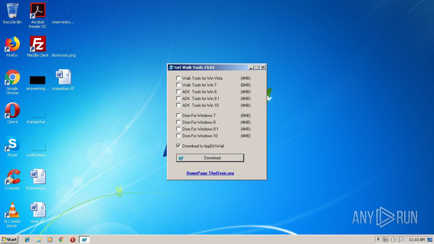Select Recycle Bin desktop icon
The height and width of the screenshot is (244, 434).
(12, 14)
